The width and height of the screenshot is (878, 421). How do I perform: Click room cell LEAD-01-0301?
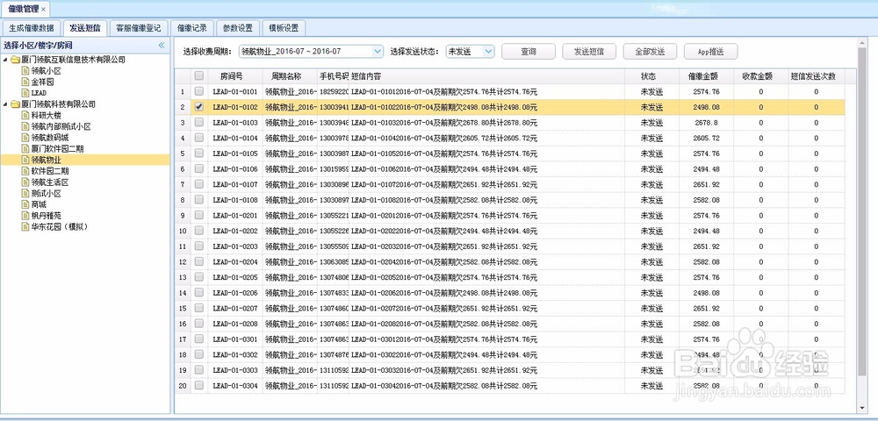[235, 339]
